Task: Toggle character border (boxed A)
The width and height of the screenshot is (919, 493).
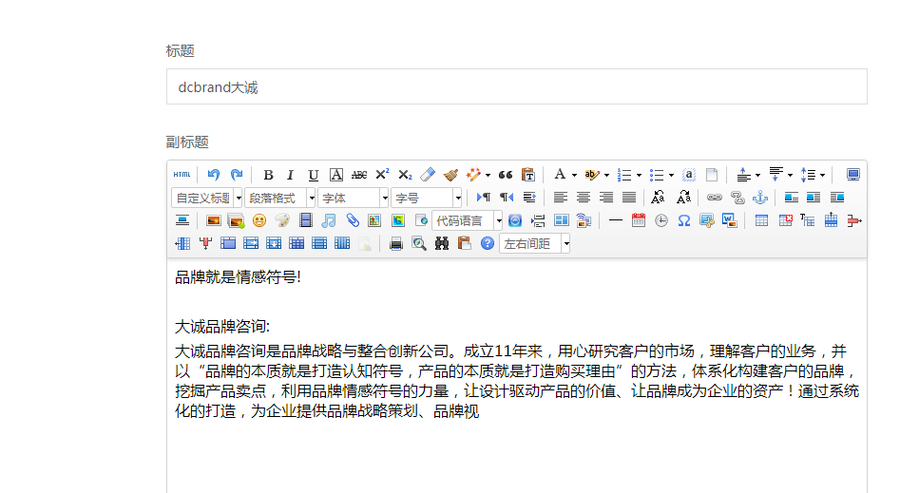Action: pyautogui.click(x=335, y=175)
